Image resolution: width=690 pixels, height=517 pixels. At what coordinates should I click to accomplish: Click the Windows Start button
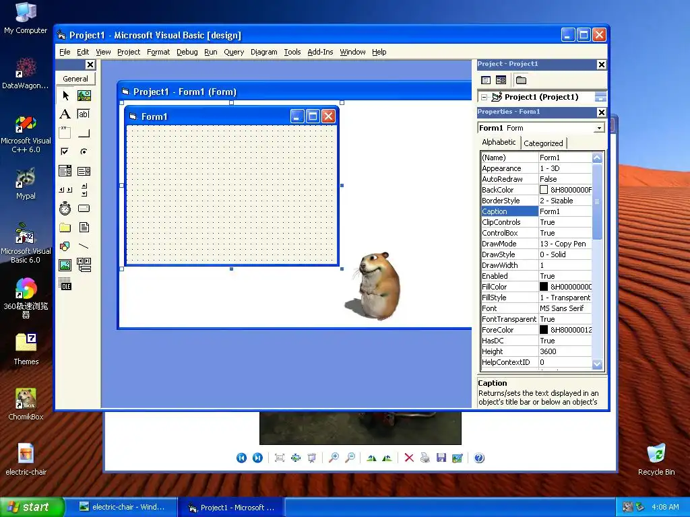coord(32,507)
